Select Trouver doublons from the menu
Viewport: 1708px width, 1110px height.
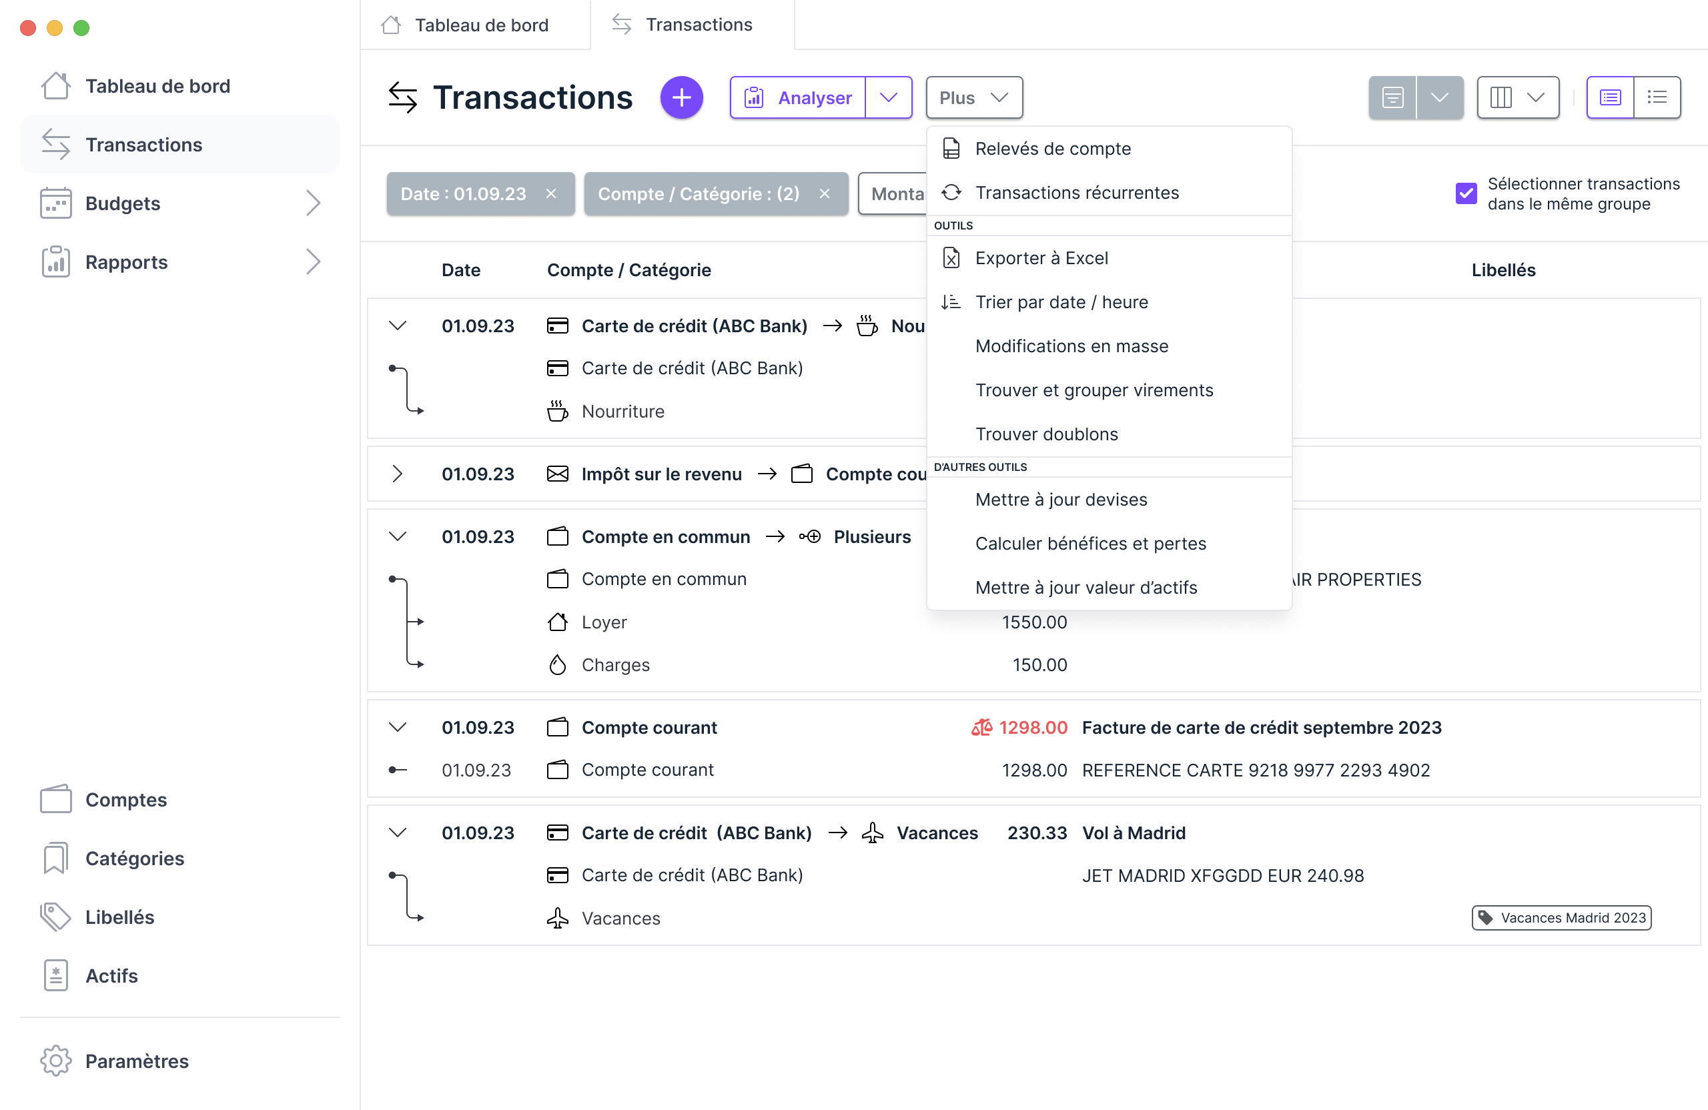point(1045,434)
